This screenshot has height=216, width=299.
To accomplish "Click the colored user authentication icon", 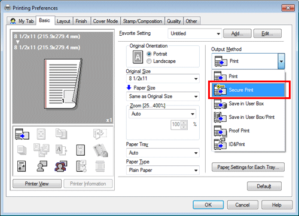I will pyautogui.click(x=60, y=166).
